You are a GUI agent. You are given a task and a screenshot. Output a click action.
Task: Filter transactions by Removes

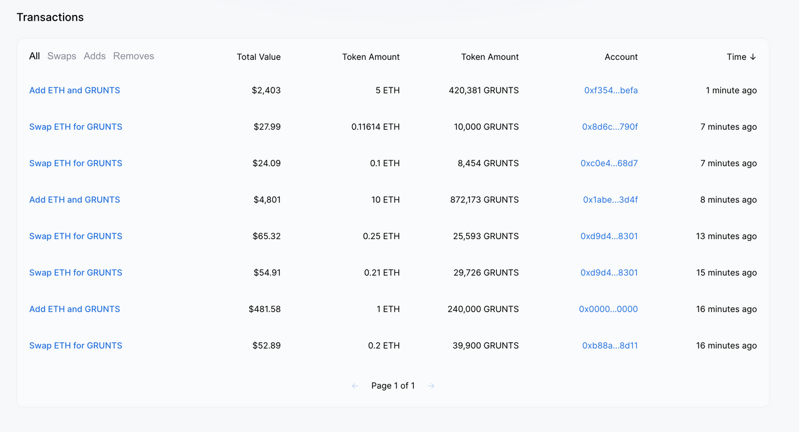click(x=134, y=56)
